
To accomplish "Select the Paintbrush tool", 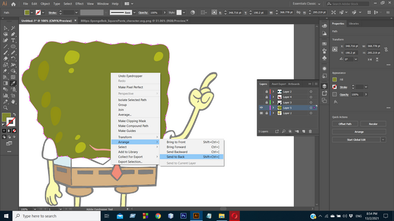I will (6, 53).
